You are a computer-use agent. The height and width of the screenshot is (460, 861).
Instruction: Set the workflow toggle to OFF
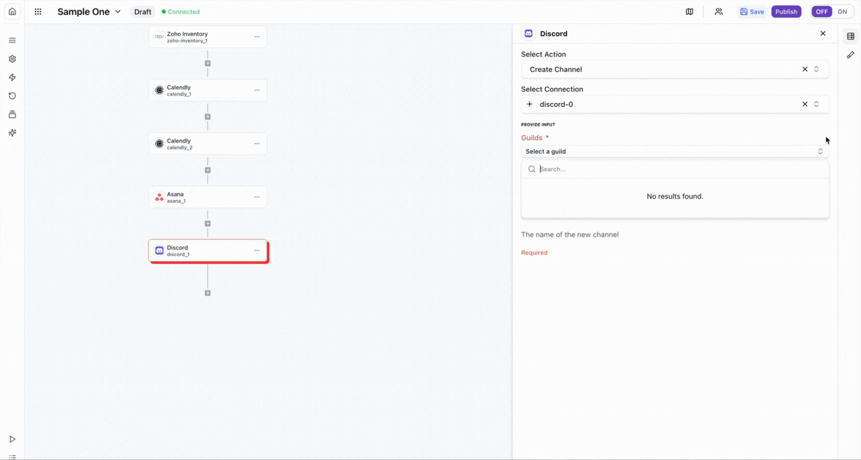[822, 11]
